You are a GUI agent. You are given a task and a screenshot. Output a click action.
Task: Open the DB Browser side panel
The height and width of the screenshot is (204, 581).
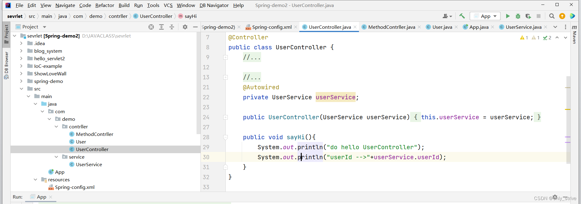(x=6, y=65)
